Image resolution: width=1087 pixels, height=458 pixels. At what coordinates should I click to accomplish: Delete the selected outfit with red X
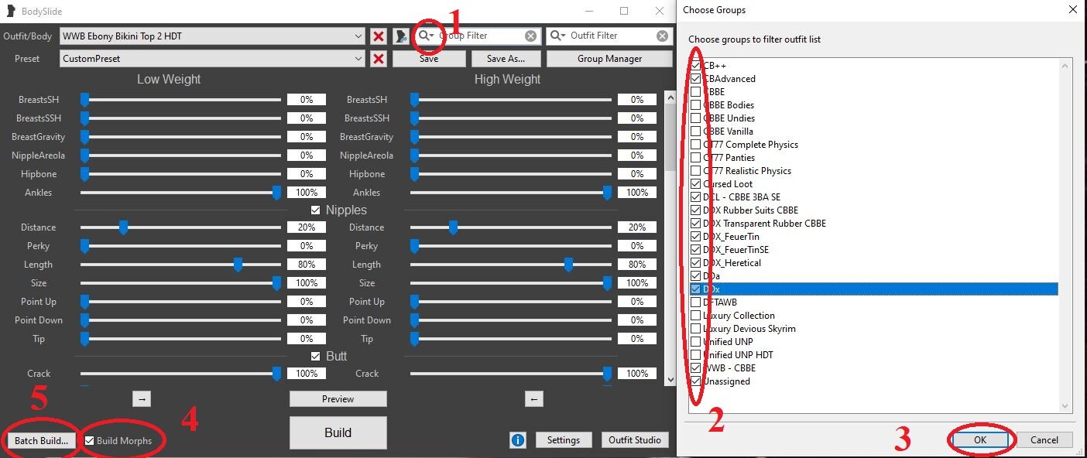[x=379, y=36]
